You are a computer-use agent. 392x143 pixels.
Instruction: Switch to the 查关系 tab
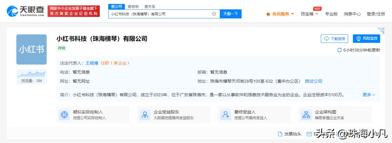tap(150, 7)
